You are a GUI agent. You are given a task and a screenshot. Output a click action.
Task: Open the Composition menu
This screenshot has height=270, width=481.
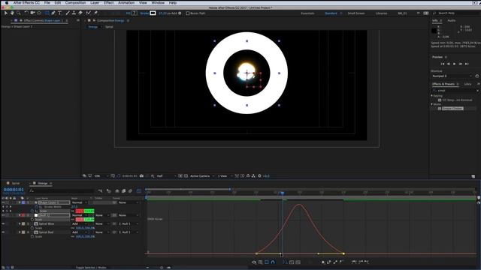tap(75, 3)
